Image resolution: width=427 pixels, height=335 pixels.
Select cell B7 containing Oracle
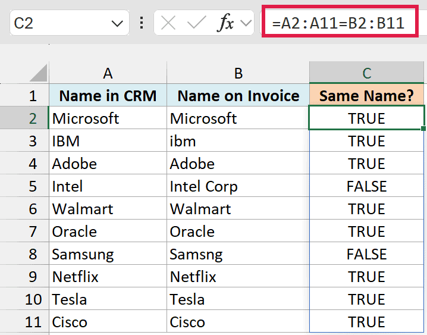point(238,231)
